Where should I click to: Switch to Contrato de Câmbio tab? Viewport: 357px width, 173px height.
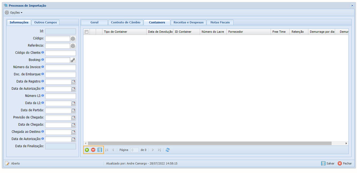pos(126,22)
